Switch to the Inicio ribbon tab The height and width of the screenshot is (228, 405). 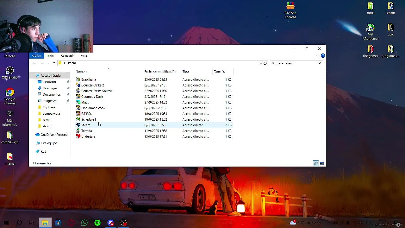click(x=51, y=56)
